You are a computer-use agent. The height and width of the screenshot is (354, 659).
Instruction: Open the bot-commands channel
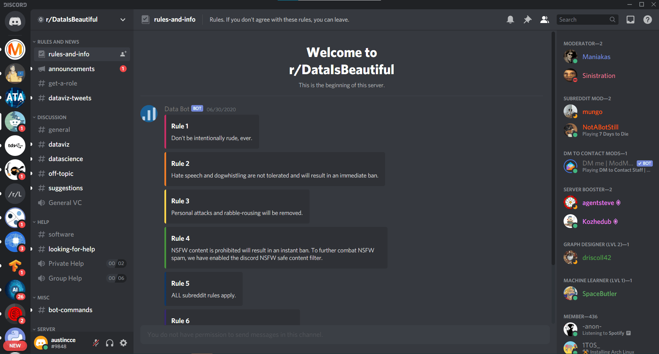pyautogui.click(x=82, y=310)
